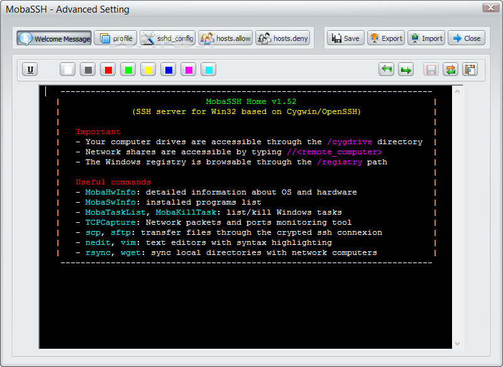Click the scrollbar up arrow
Viewport: 503px width, 367px height.
coord(458,91)
